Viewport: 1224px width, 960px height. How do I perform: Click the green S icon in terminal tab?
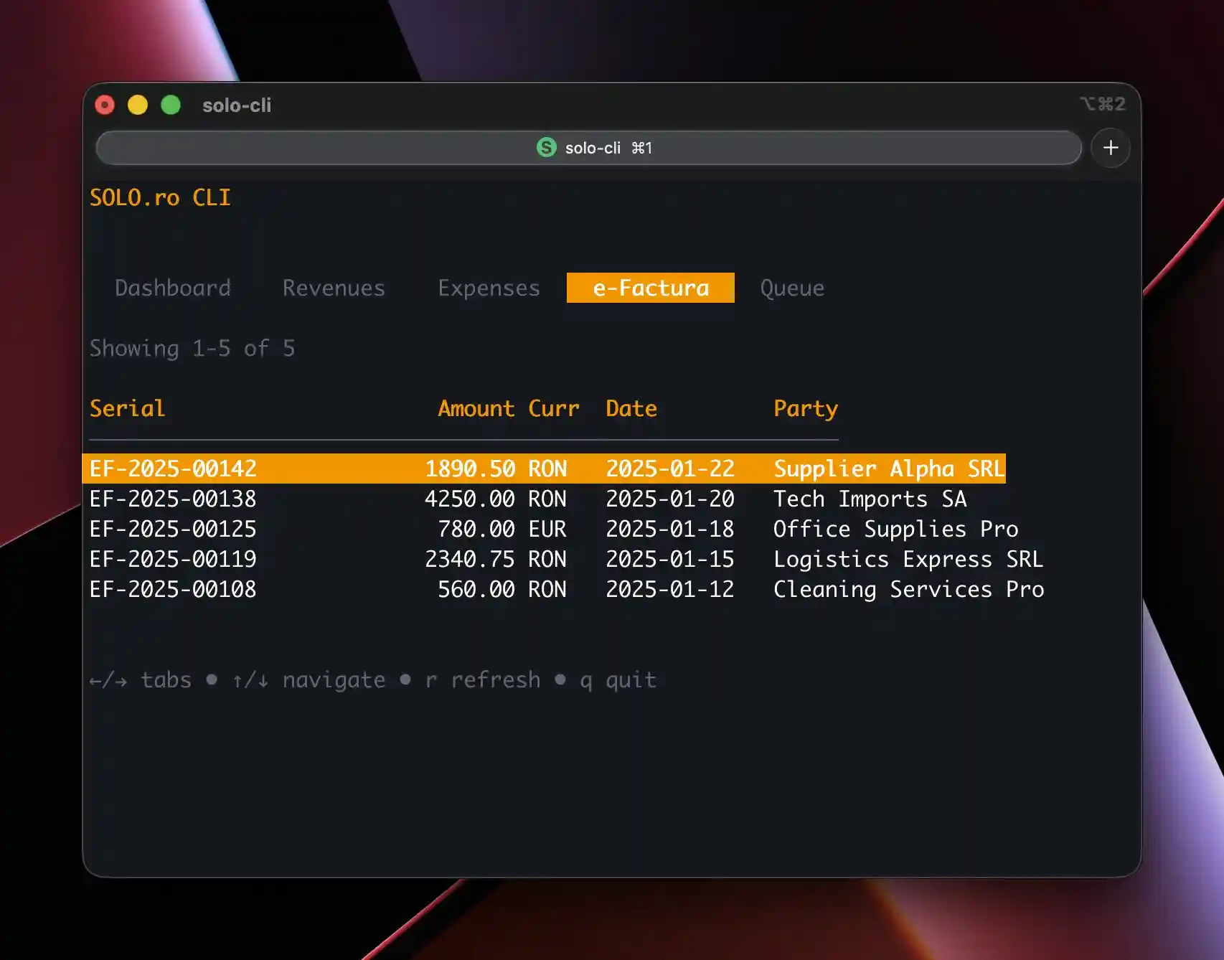546,148
